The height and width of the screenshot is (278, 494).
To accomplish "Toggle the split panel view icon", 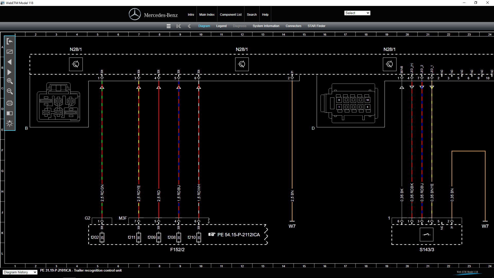I will (10, 113).
